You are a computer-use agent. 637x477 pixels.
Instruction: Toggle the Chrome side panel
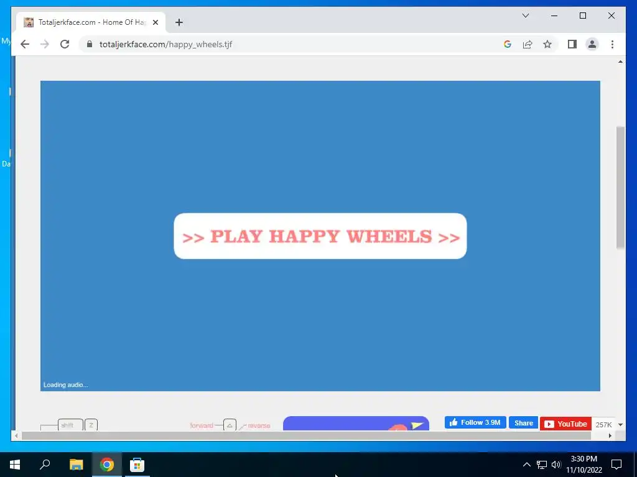click(x=572, y=44)
